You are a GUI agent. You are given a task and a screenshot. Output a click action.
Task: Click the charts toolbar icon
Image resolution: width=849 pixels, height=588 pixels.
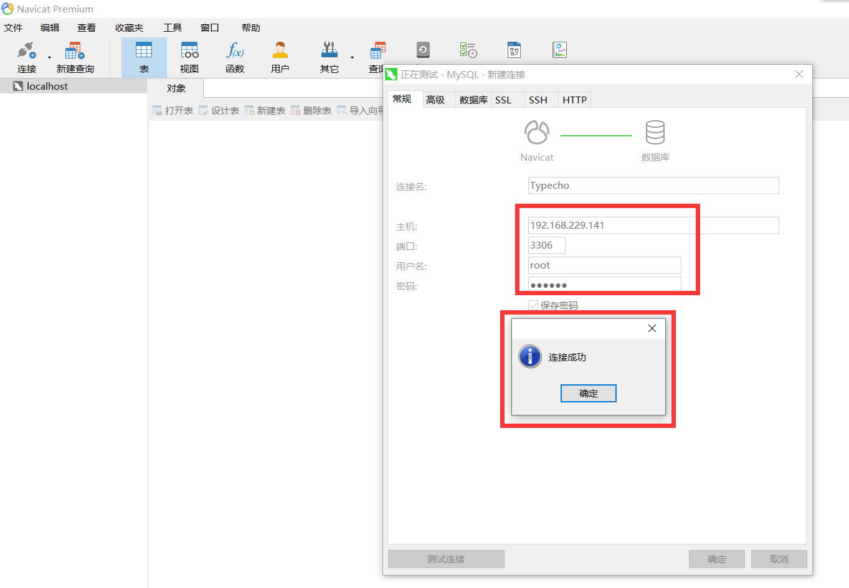(559, 50)
